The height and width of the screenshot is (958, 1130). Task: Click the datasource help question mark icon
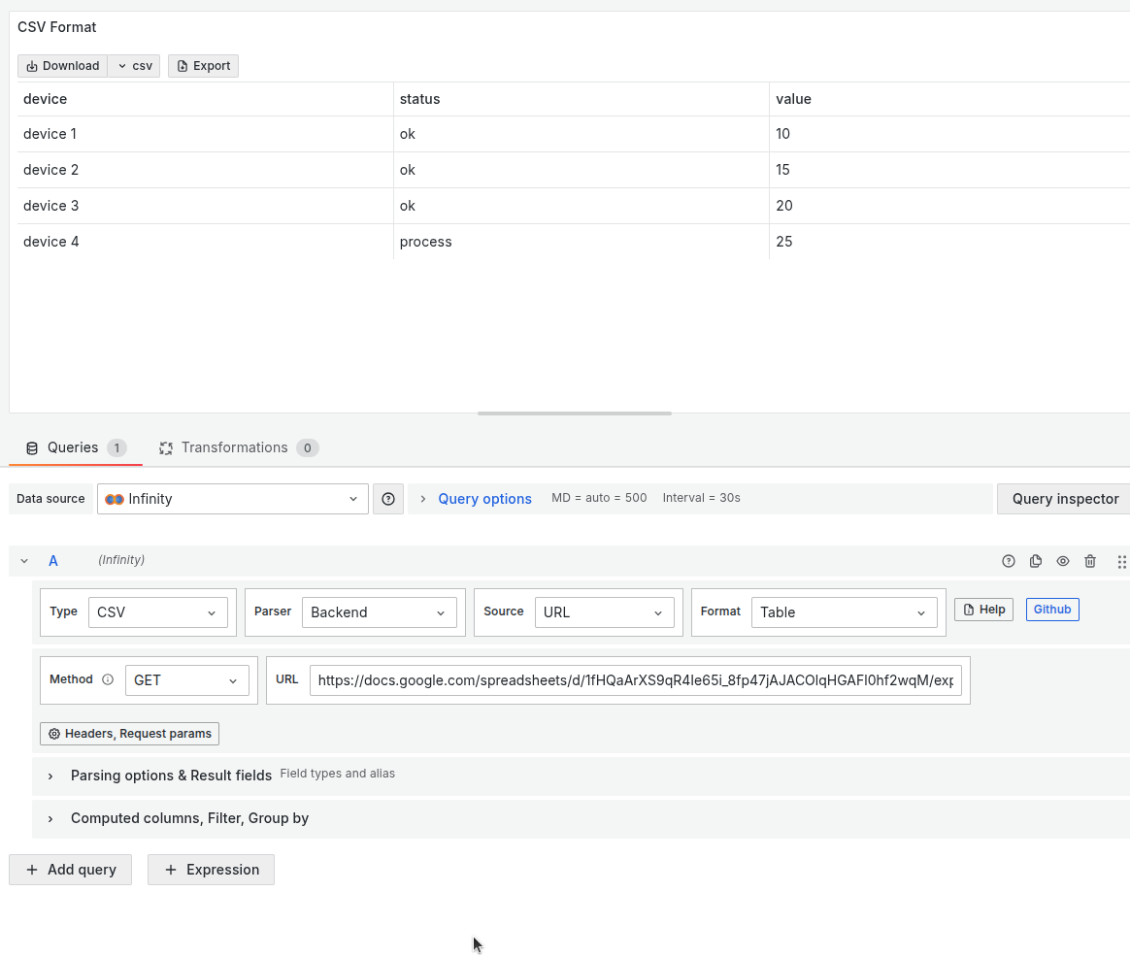387,498
